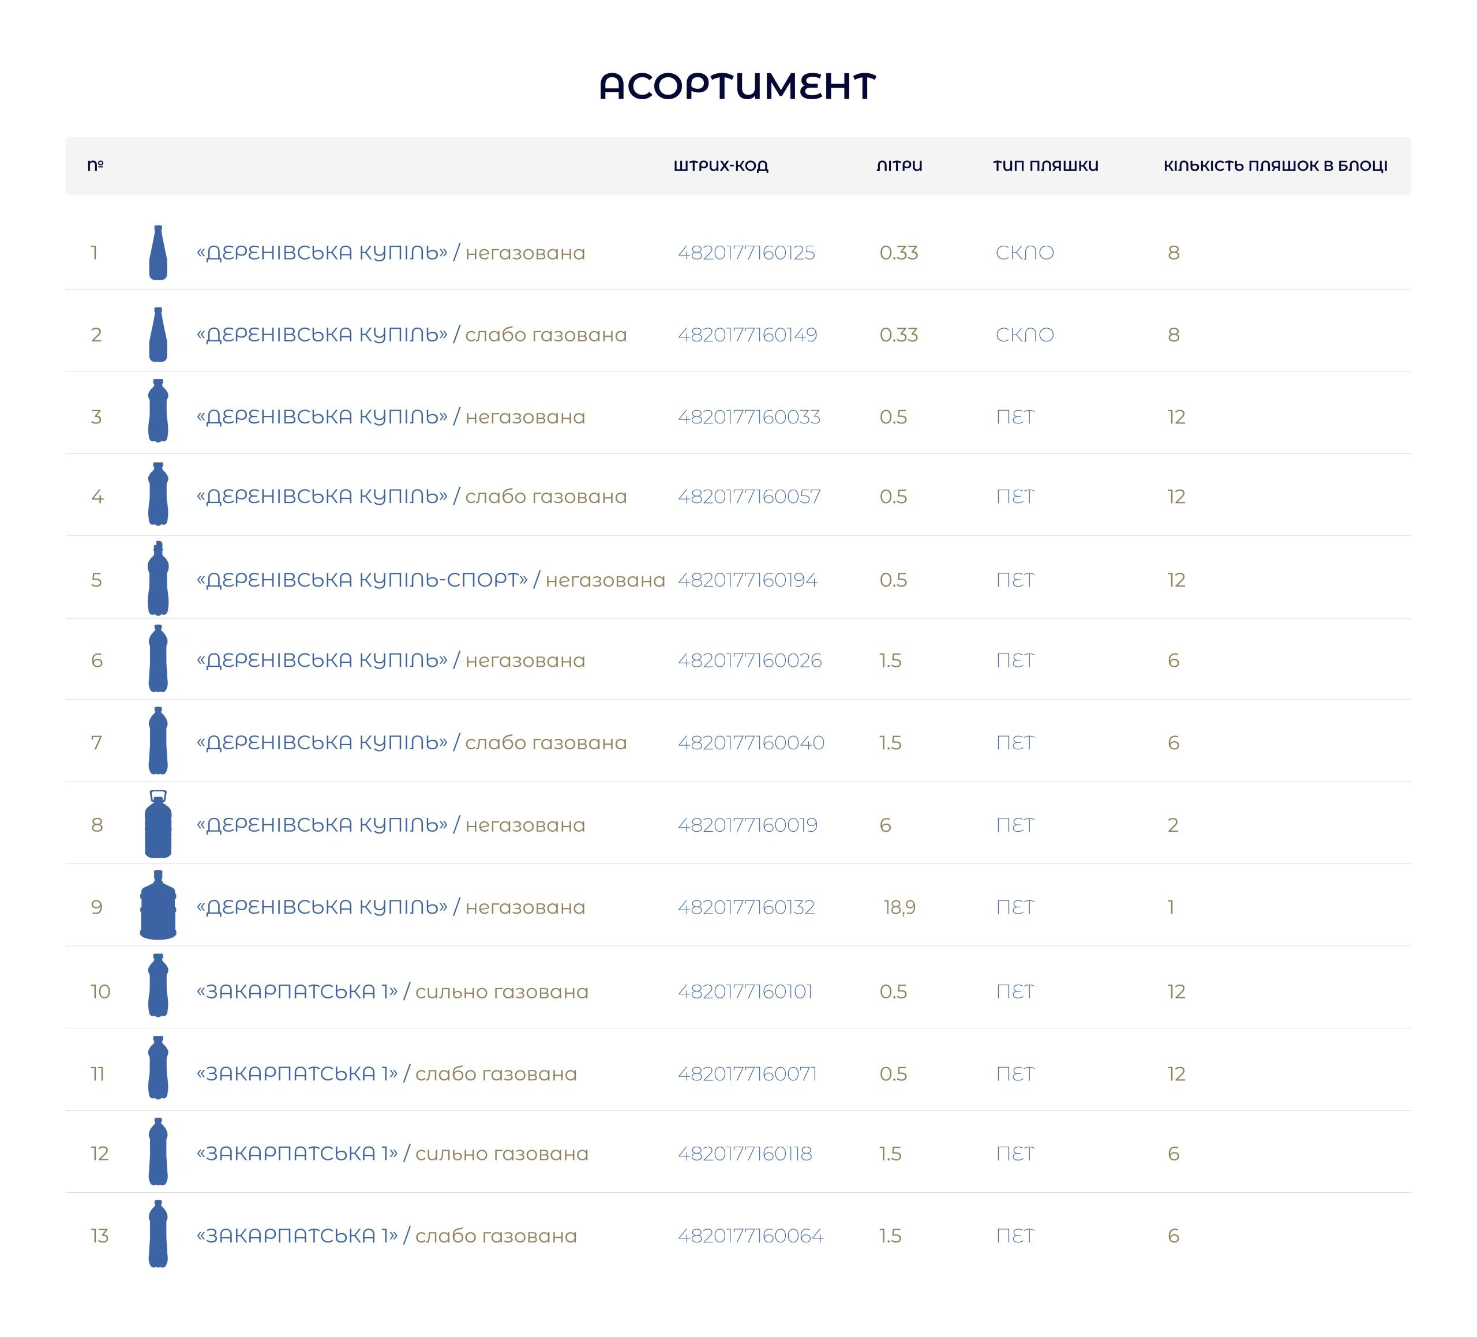Select the «ДЕРЕНІВСЬКА КУПІЛЬ» негазована name in row 3
The width and height of the screenshot is (1477, 1337).
point(391,417)
